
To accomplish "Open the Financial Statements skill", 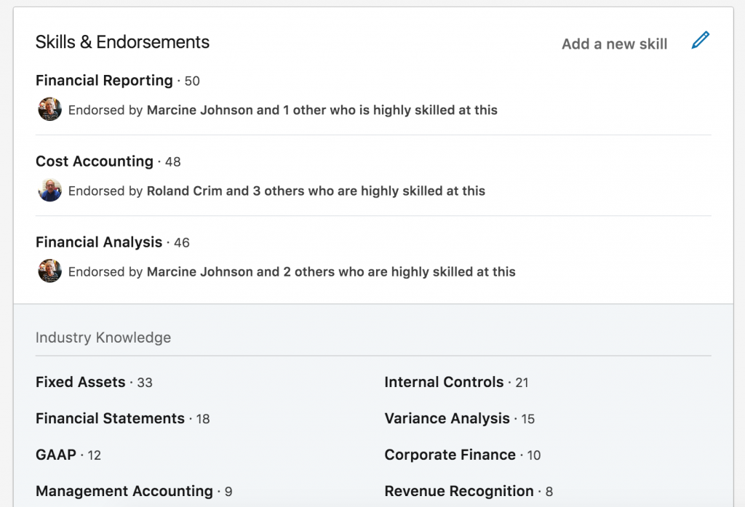I will point(111,418).
